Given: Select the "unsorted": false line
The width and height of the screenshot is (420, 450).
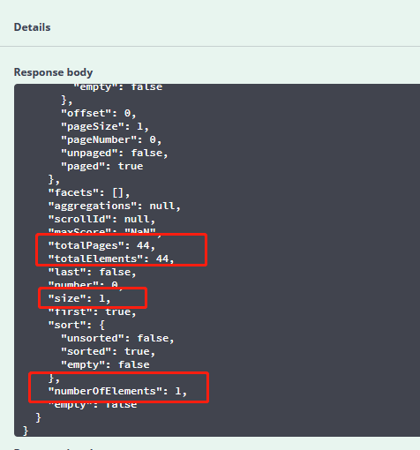Looking at the screenshot, I should pyautogui.click(x=117, y=338).
